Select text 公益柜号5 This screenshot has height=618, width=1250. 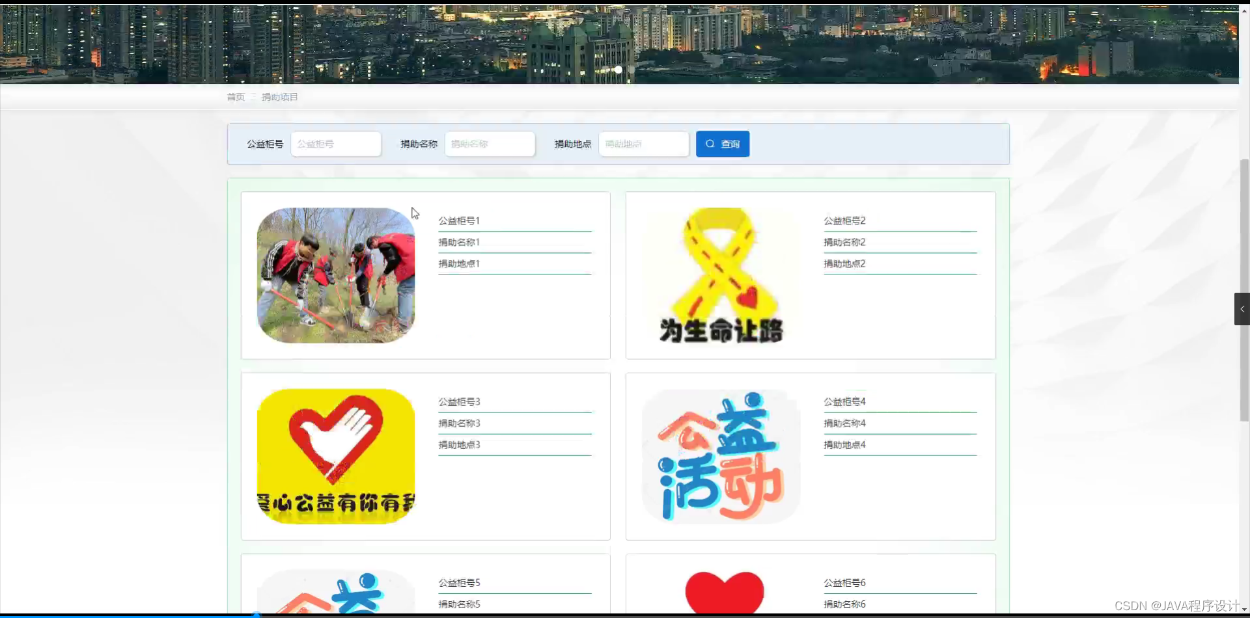point(459,583)
